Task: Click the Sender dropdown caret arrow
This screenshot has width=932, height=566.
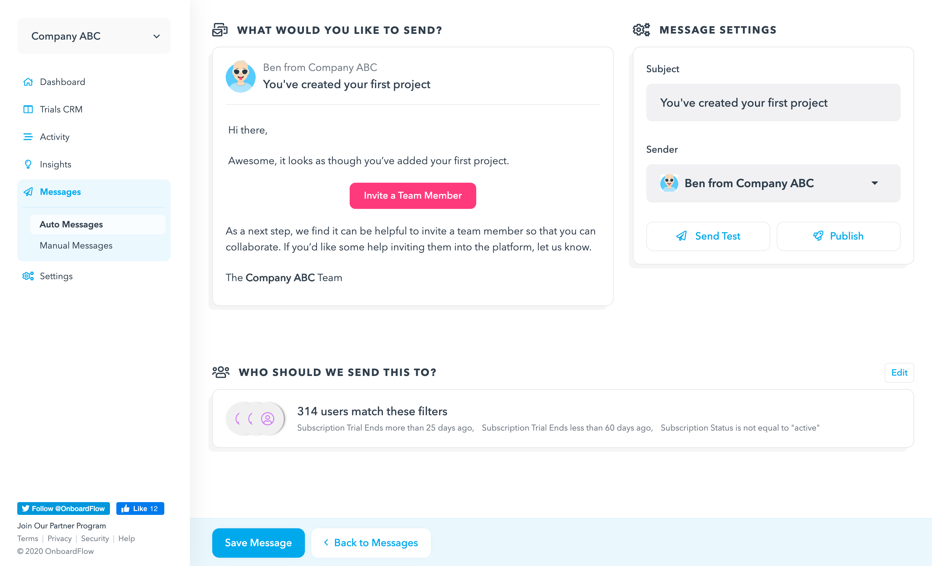Action: [874, 183]
